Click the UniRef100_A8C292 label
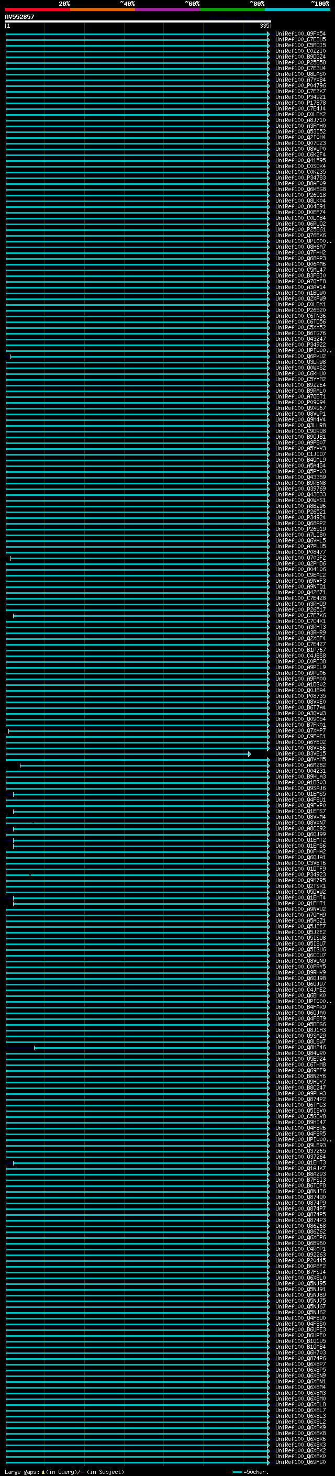Screen dimensions: 335x1476 click(x=300, y=828)
